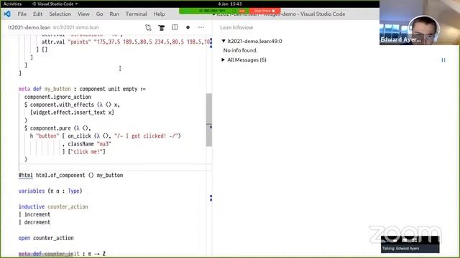Open the Edit menu
Image resolution: width=460 pixels, height=258 pixels.
pos(37,14)
